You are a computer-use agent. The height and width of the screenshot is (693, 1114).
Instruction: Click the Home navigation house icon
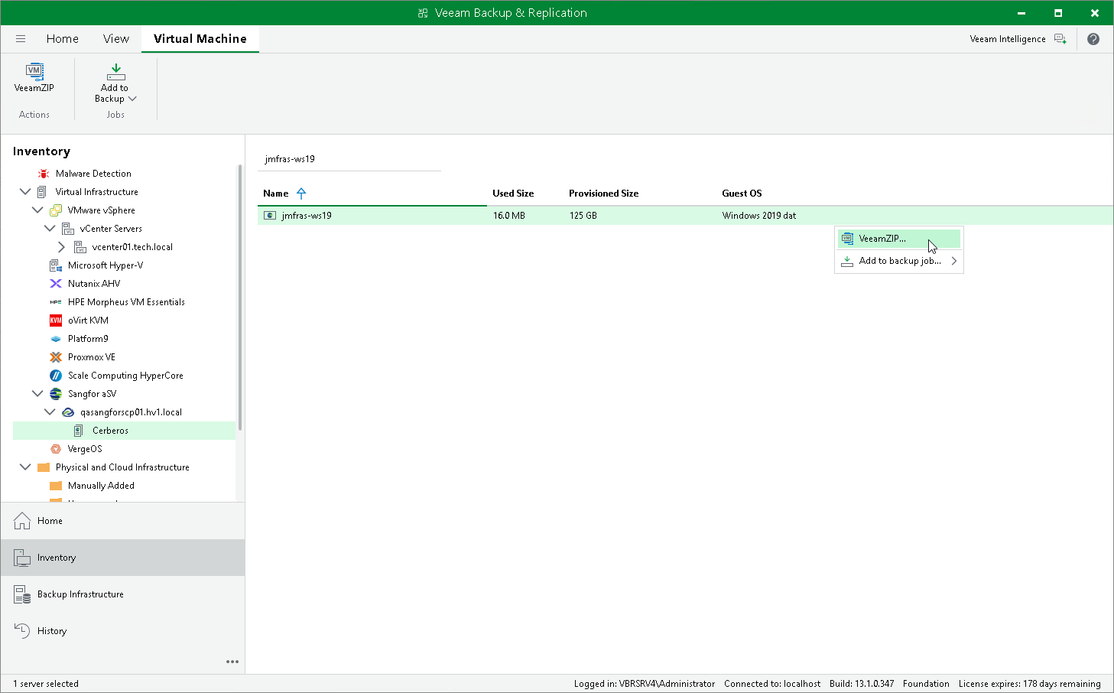pos(22,521)
